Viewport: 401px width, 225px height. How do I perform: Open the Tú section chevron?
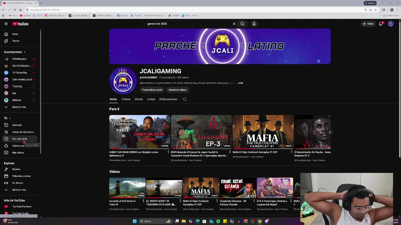pyautogui.click(x=10, y=118)
